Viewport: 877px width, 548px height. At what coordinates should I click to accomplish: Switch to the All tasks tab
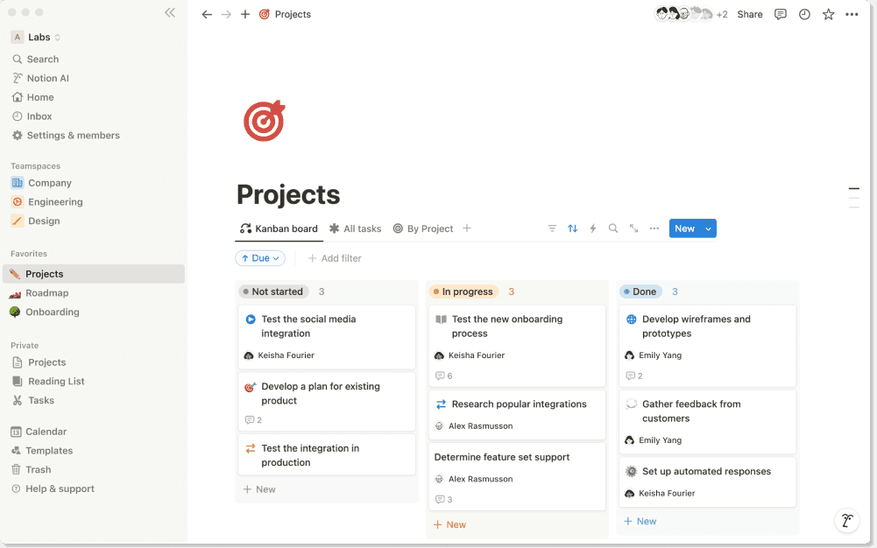click(355, 228)
